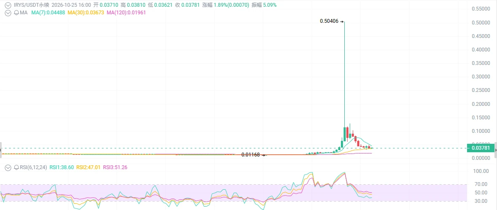Screen dimensions: 497x210
Task: Click the close price 0.03781 in header
Action: tap(191, 5)
